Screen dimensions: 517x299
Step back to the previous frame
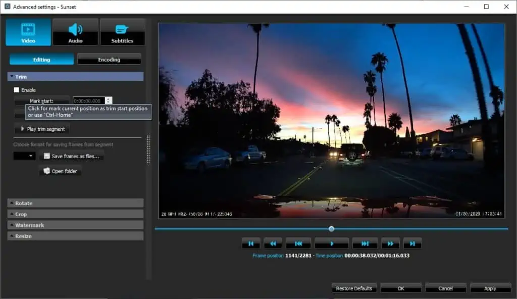coord(298,243)
